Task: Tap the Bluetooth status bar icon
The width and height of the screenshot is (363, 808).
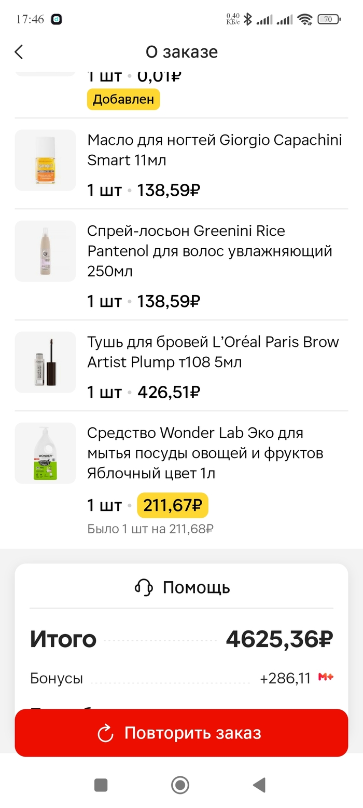Action: [248, 20]
